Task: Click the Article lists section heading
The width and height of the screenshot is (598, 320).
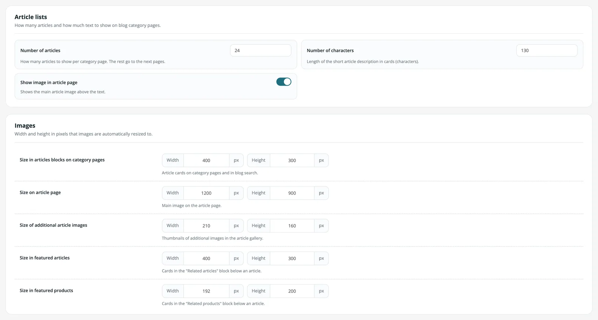Action: [31, 17]
